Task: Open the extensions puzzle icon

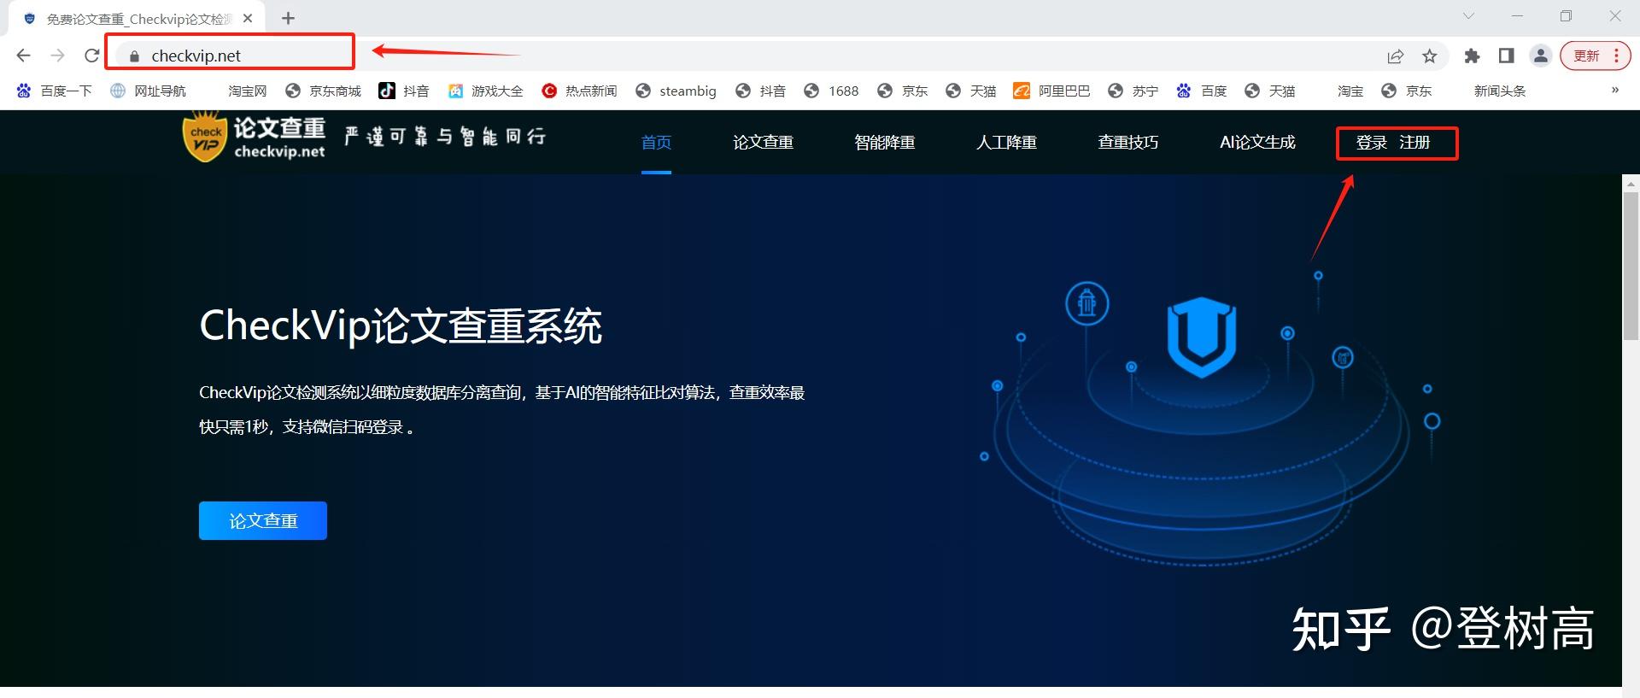Action: (1472, 56)
